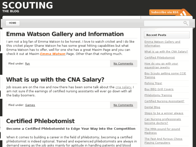This screenshot has height=147, width=196.
Task: Open Phlebotomy Training sidebar link
Action: pos(158,95)
